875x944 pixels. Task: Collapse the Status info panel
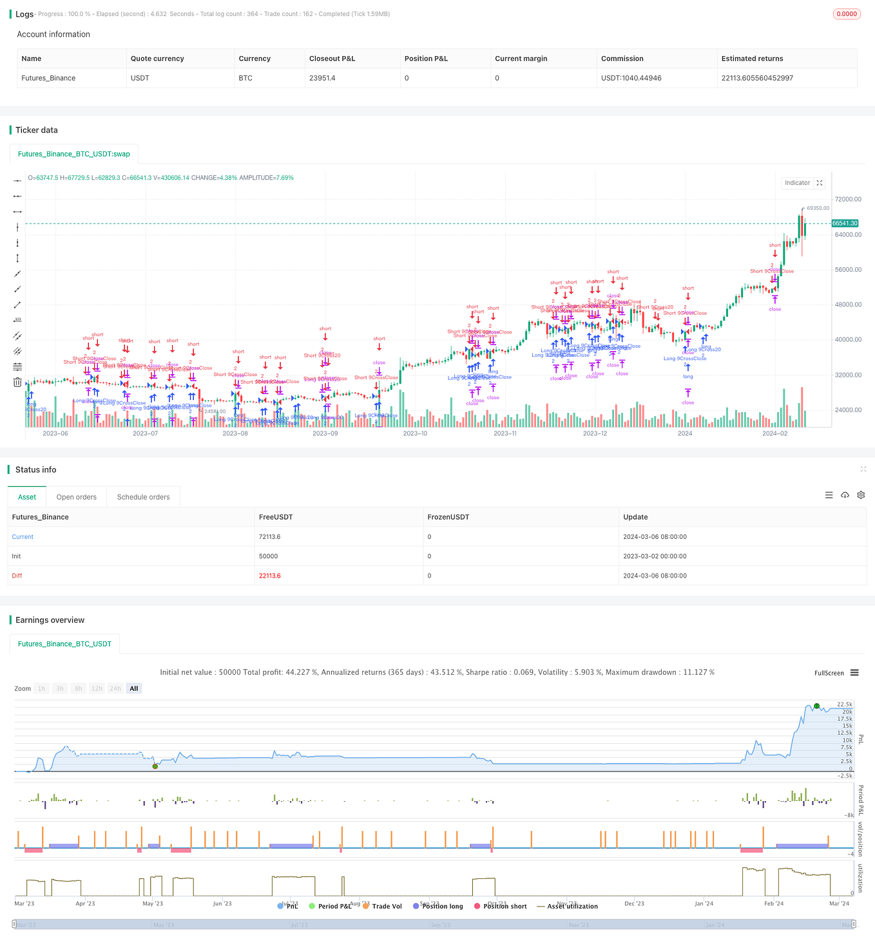[863, 469]
